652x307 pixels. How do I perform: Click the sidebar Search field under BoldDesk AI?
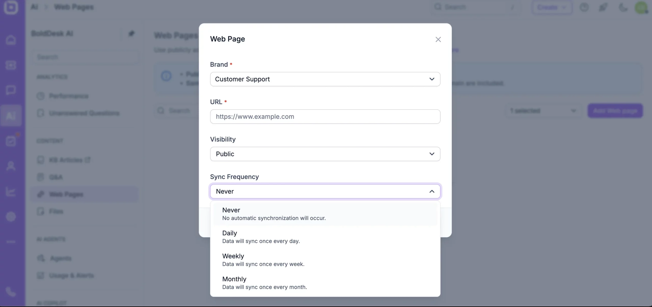[85, 57]
